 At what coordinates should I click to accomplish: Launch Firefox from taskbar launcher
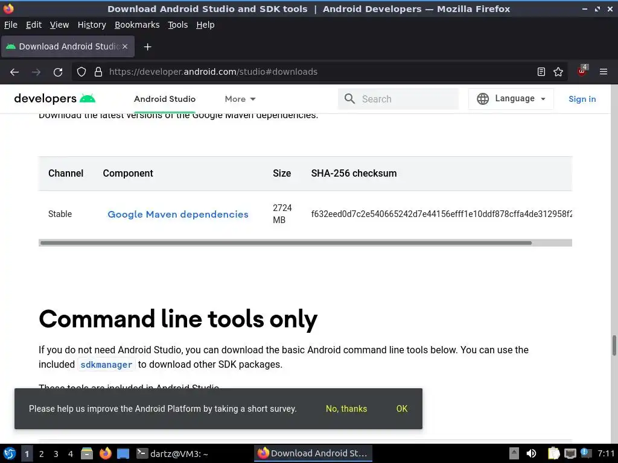click(x=105, y=453)
